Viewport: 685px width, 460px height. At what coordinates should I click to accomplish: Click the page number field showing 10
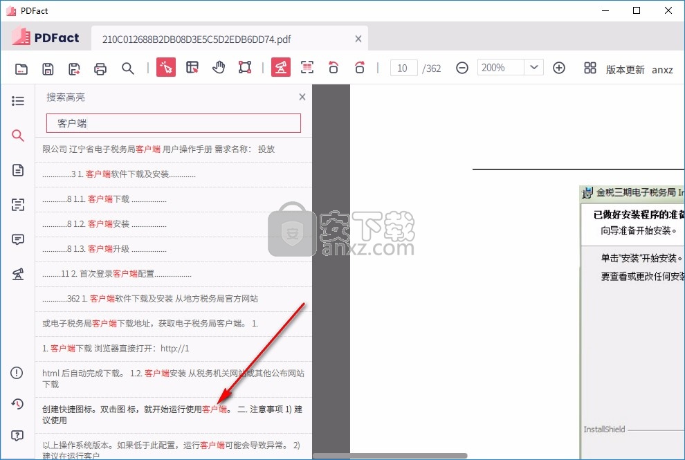click(x=403, y=68)
